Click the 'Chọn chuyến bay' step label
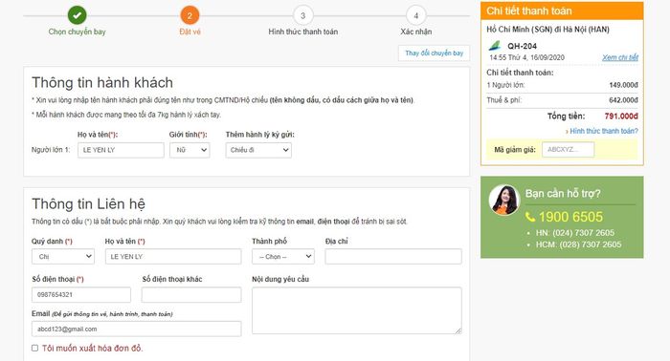This screenshot has width=670, height=361. tap(77, 32)
